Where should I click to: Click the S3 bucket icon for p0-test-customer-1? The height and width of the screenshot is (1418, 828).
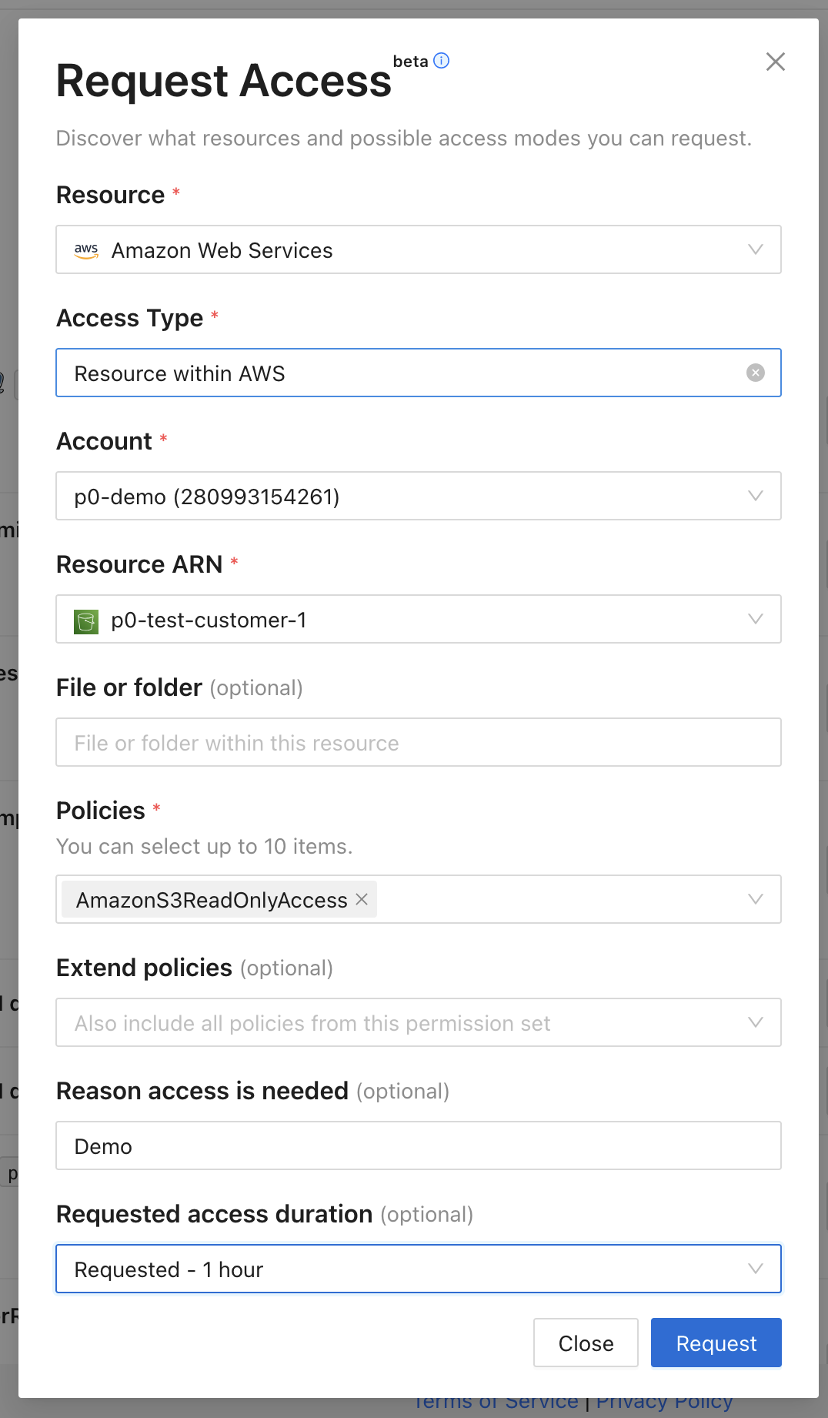click(x=86, y=620)
